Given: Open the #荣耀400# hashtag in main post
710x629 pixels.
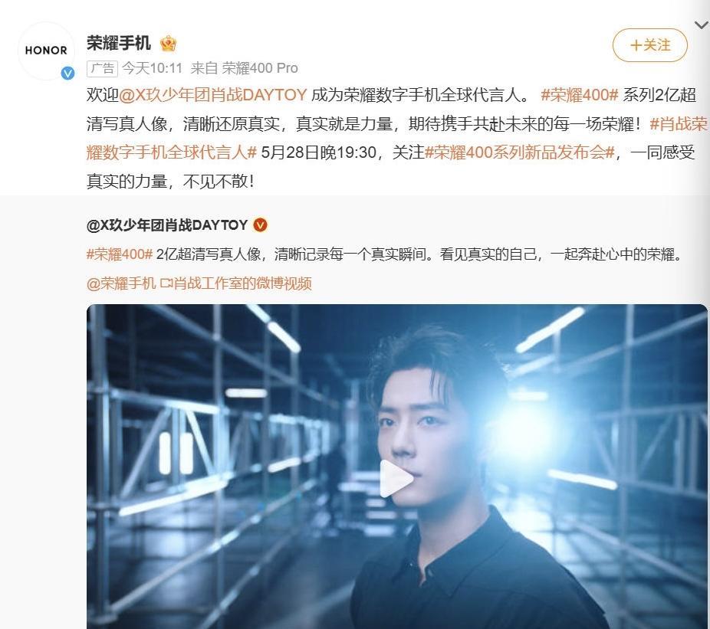Looking at the screenshot, I should [579, 95].
